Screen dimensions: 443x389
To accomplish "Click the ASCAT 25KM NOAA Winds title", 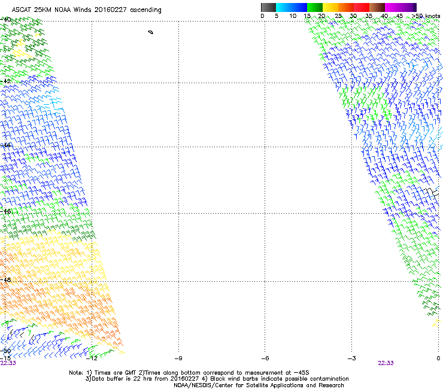I will tap(86, 10).
